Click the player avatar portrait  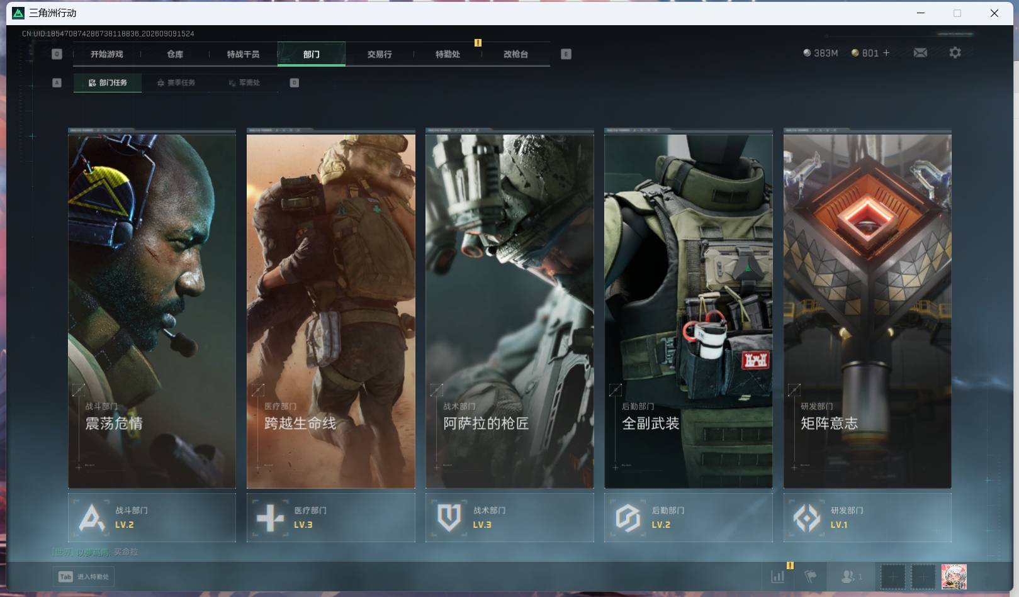[x=954, y=576]
